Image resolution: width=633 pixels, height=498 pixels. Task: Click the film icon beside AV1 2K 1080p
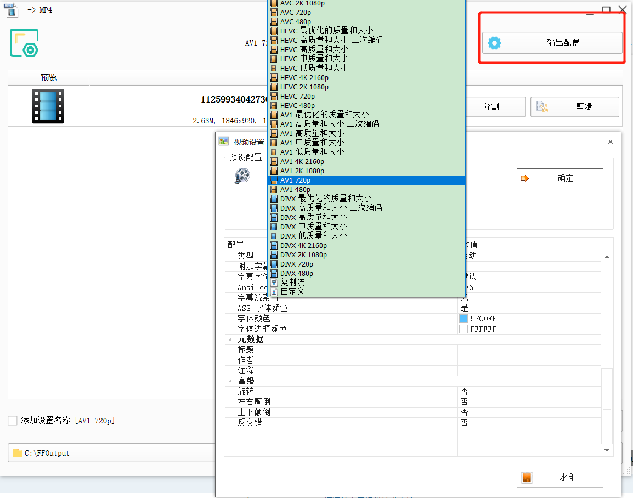(274, 171)
